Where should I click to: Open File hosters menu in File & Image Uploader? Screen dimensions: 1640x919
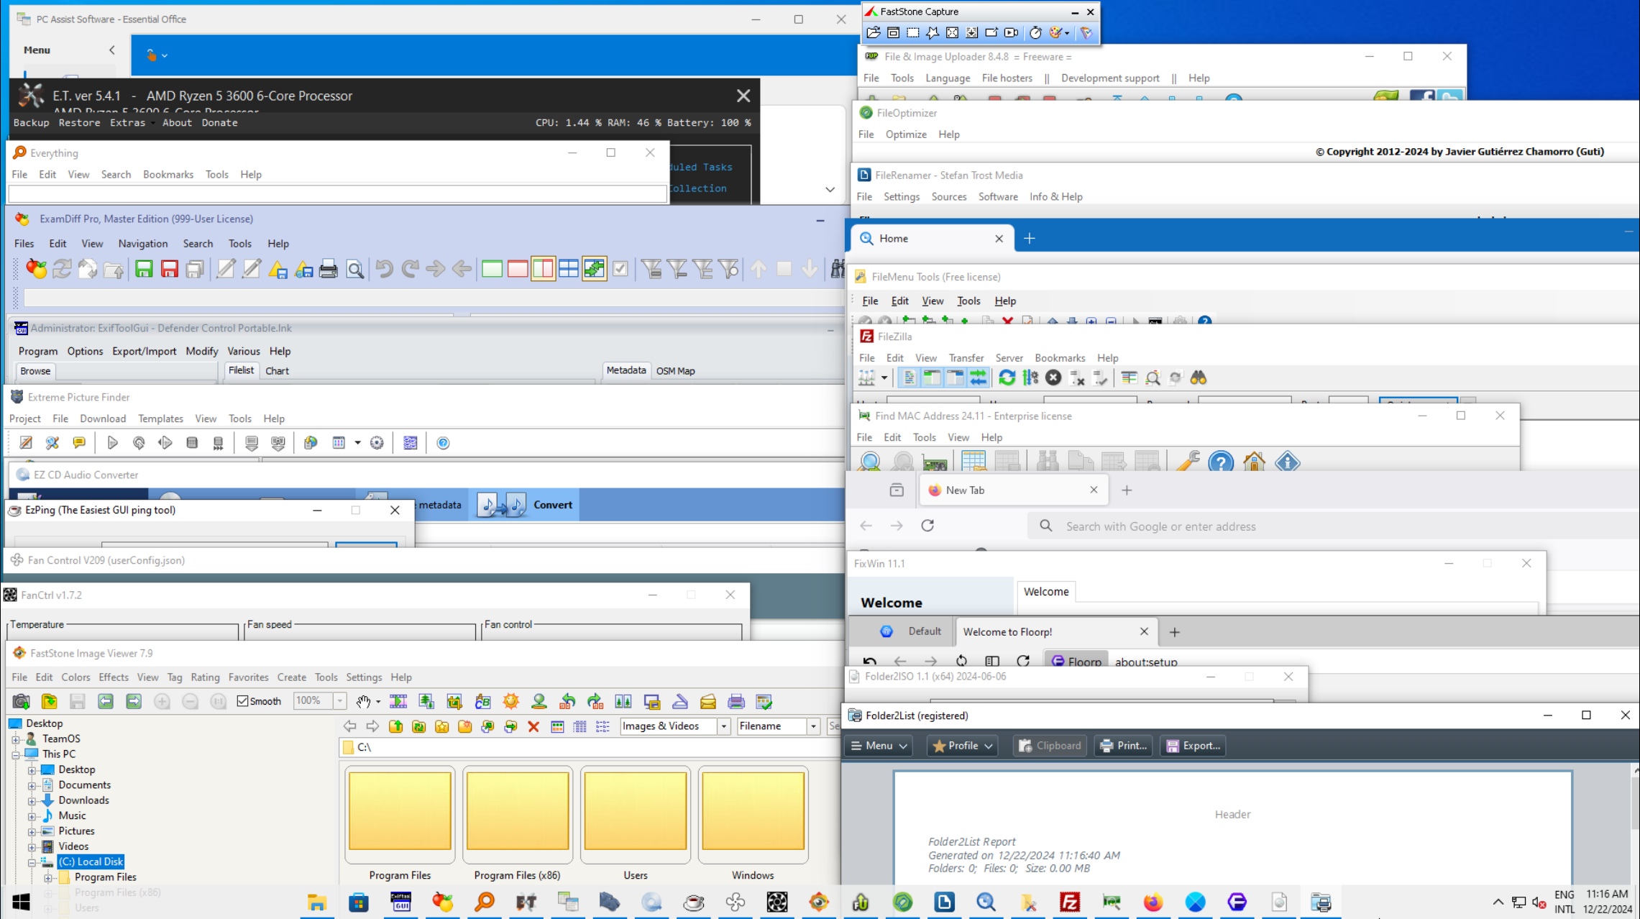[x=1007, y=78]
